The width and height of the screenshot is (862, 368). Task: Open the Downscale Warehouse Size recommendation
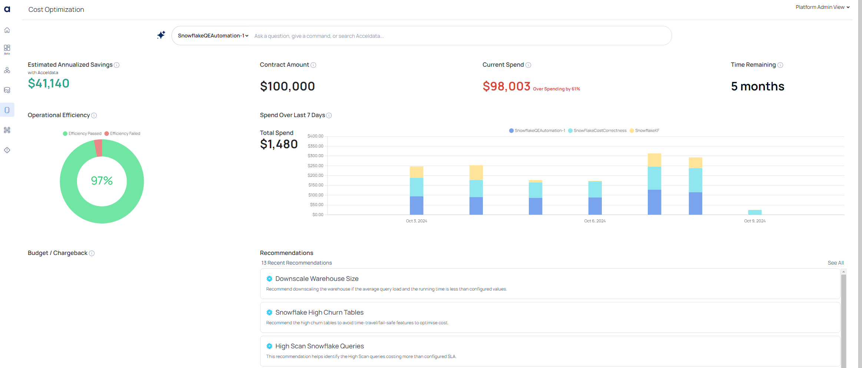[x=550, y=284]
